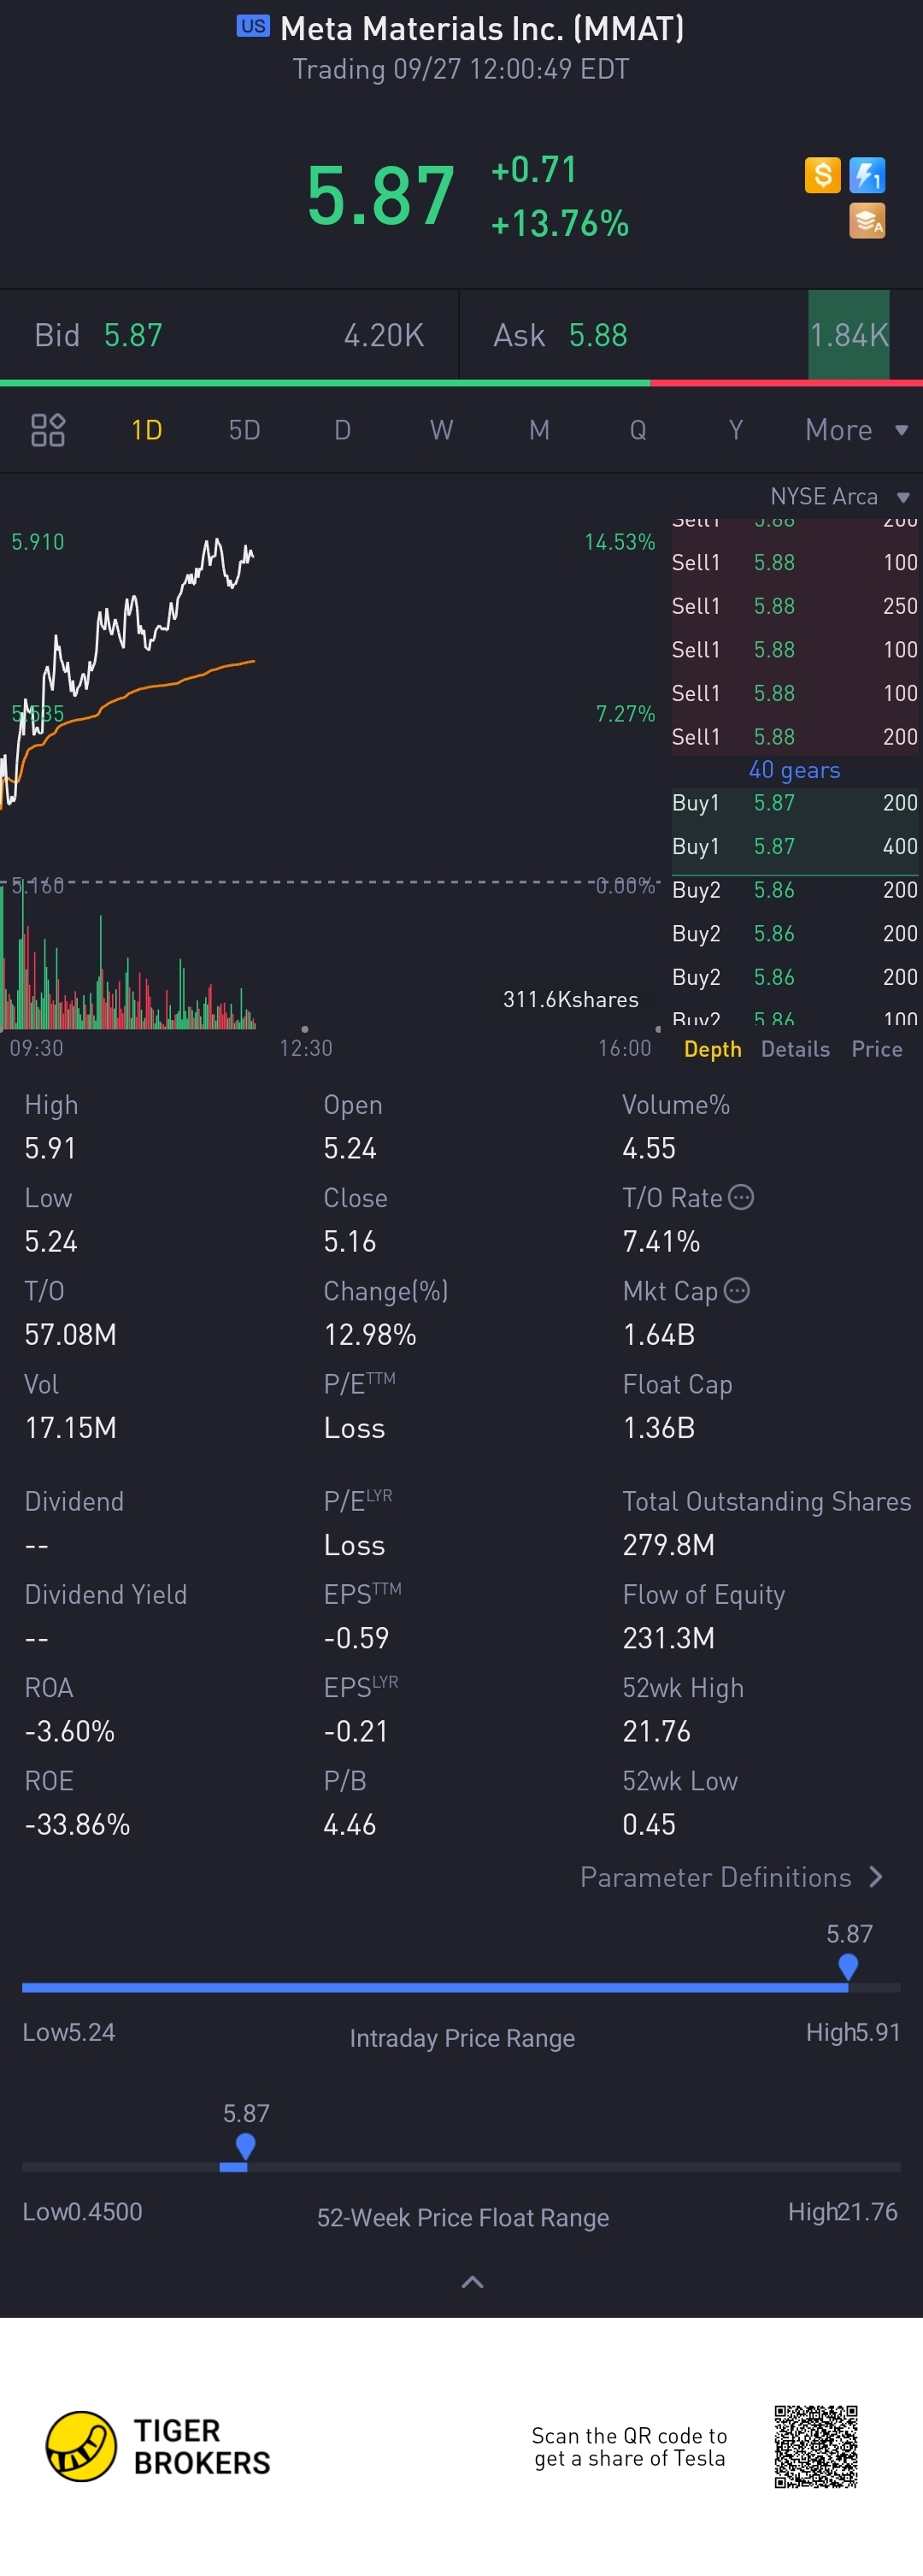Select the Sell1 5.88 row with 250 shares

(x=795, y=606)
